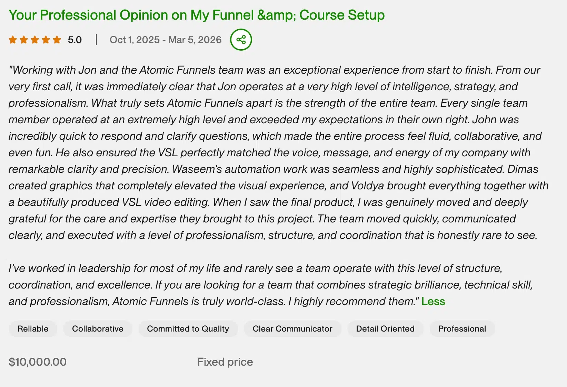Click the share icon beside the date range
Image resolution: width=567 pixels, height=387 pixels.
tap(241, 40)
